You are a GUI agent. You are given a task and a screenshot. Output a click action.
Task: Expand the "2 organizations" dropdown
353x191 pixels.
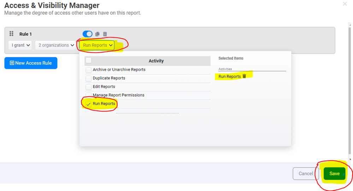pyautogui.click(x=56, y=45)
